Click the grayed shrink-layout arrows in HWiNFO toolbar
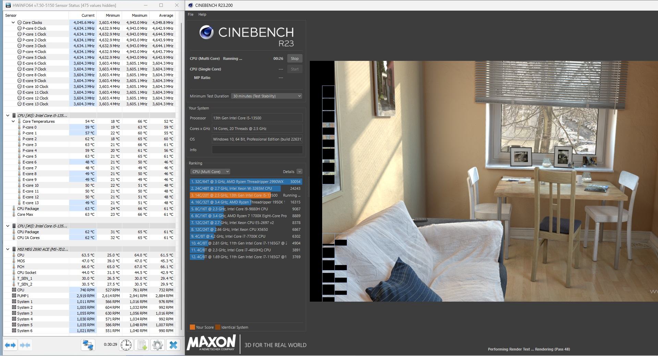658x356 pixels. coord(25,345)
